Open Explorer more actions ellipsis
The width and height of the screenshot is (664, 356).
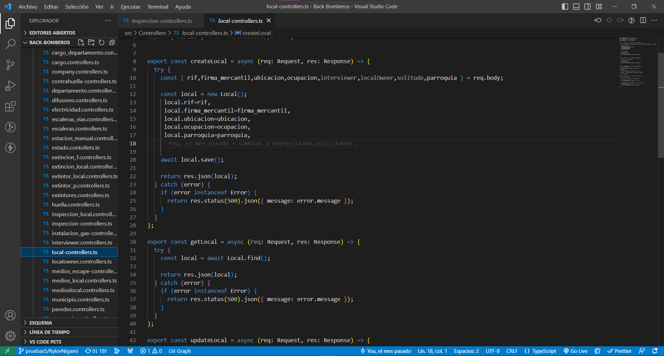[x=108, y=21]
